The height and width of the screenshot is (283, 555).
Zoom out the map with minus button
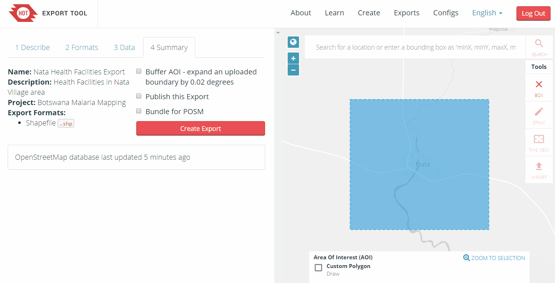[x=293, y=70]
